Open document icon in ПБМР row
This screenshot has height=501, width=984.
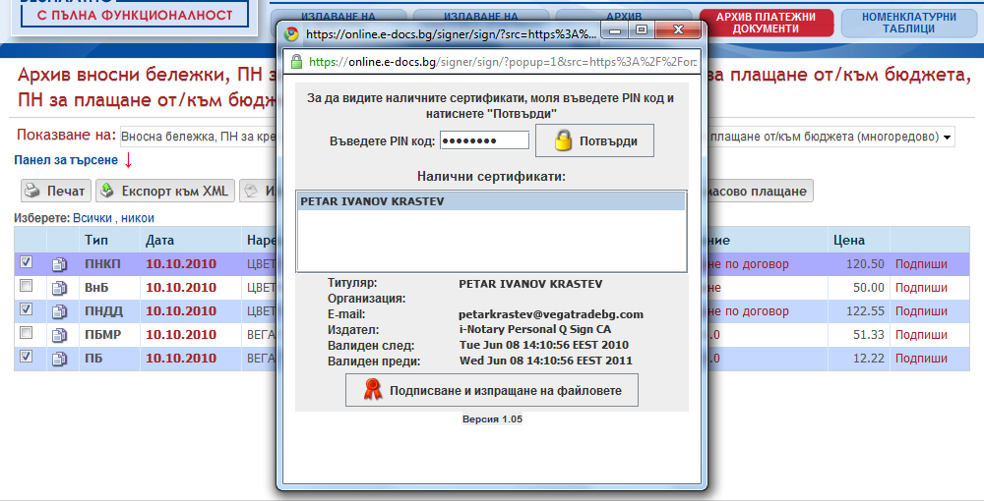click(x=59, y=335)
